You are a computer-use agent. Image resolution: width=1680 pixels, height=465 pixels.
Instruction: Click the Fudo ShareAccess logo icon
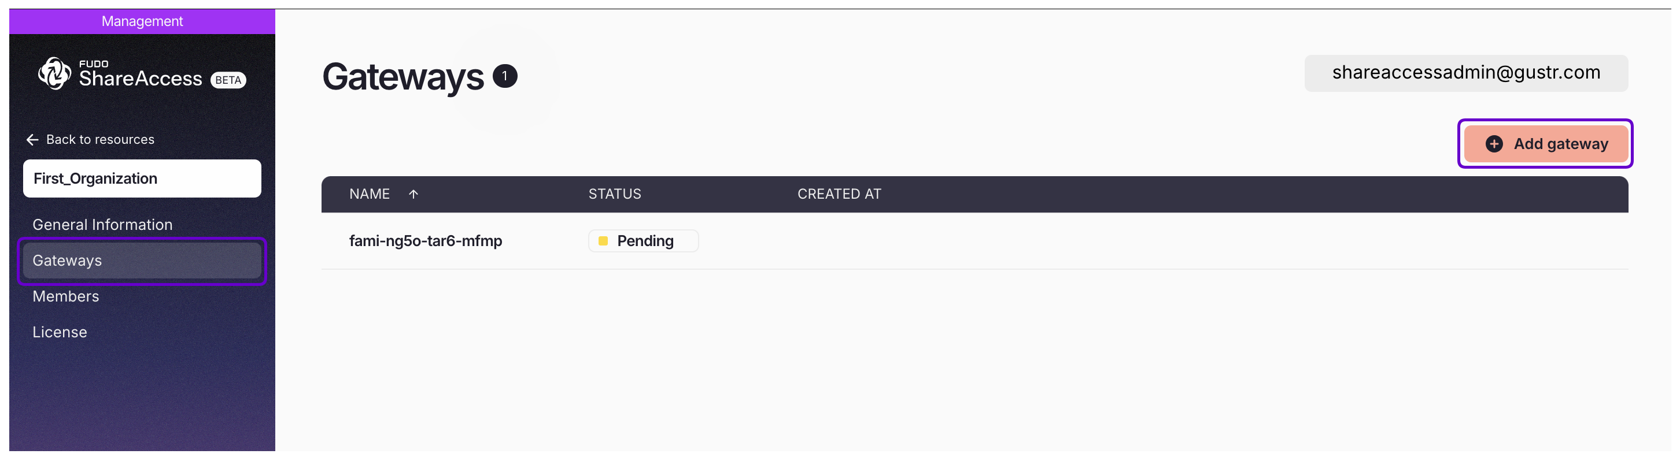pos(54,73)
